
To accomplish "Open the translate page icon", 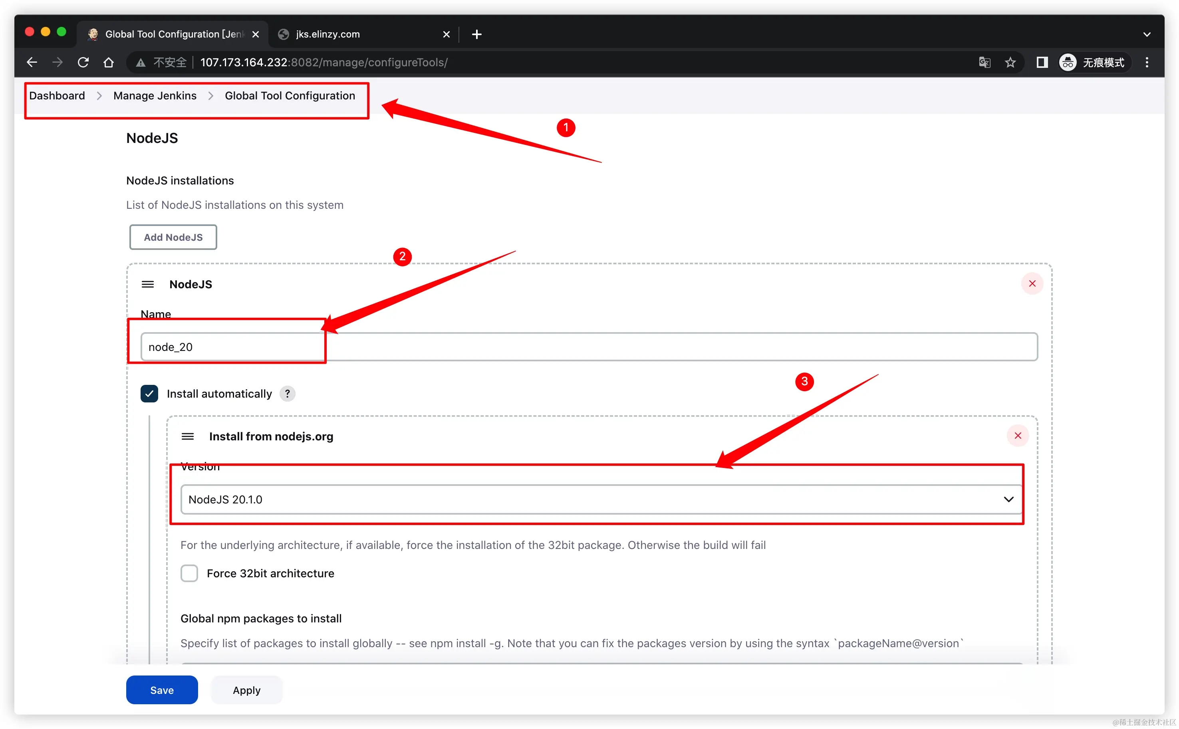I will coord(984,62).
